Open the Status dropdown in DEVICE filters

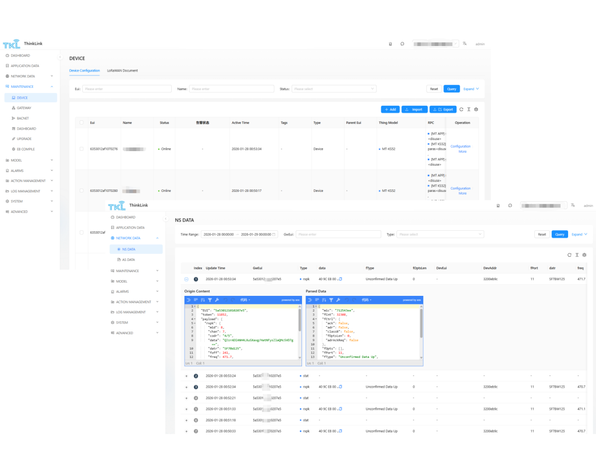point(334,89)
